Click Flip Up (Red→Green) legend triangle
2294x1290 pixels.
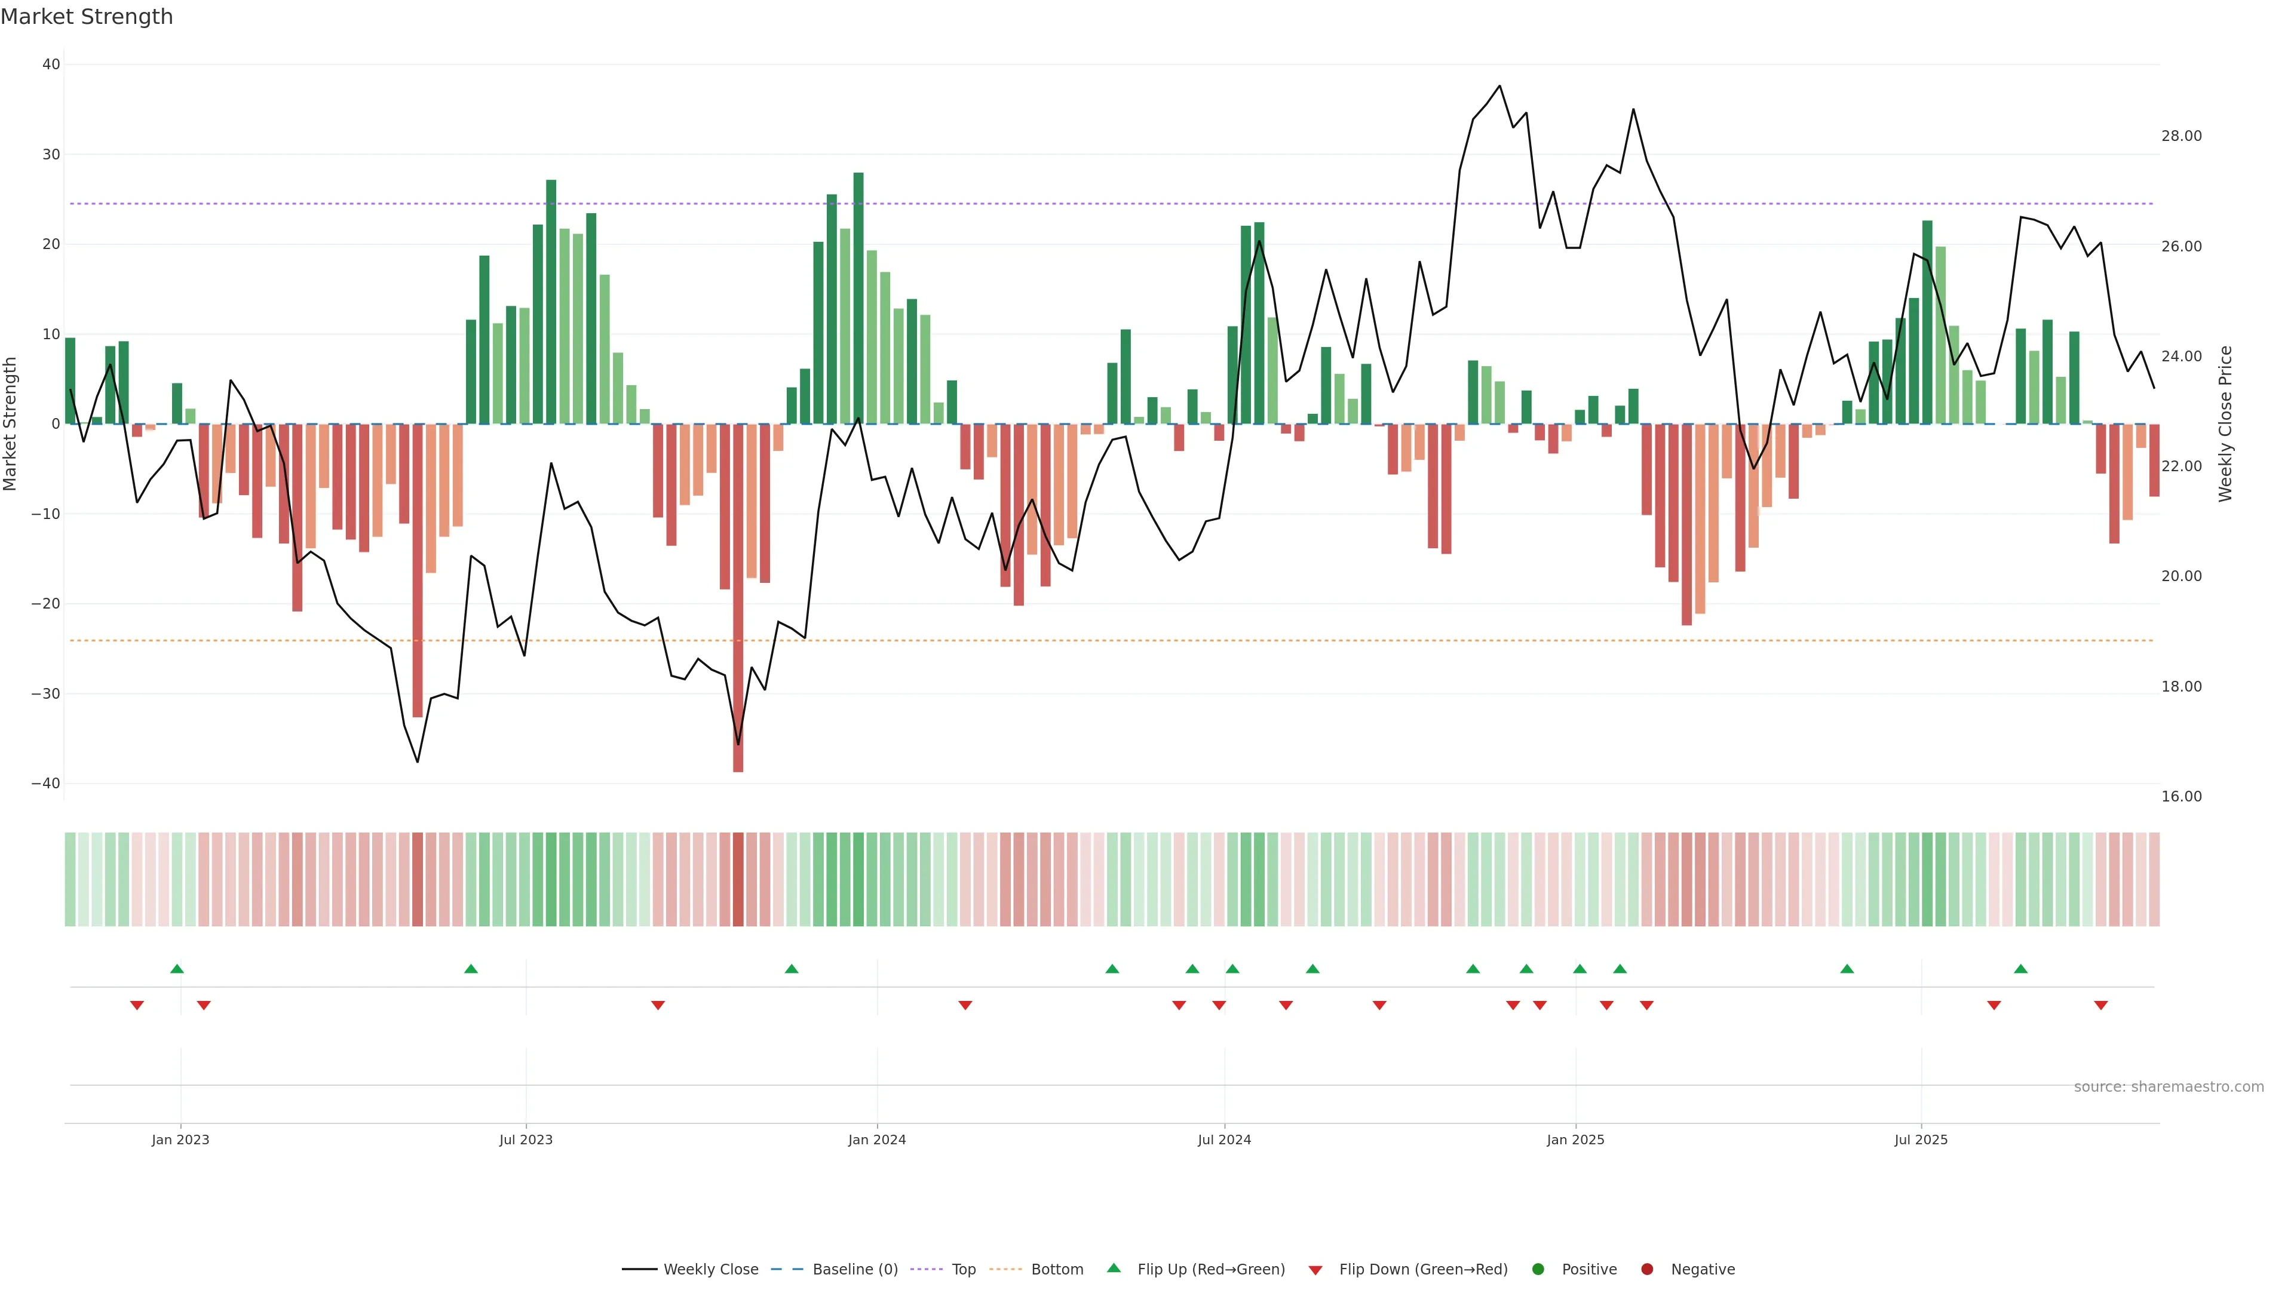click(1113, 1268)
